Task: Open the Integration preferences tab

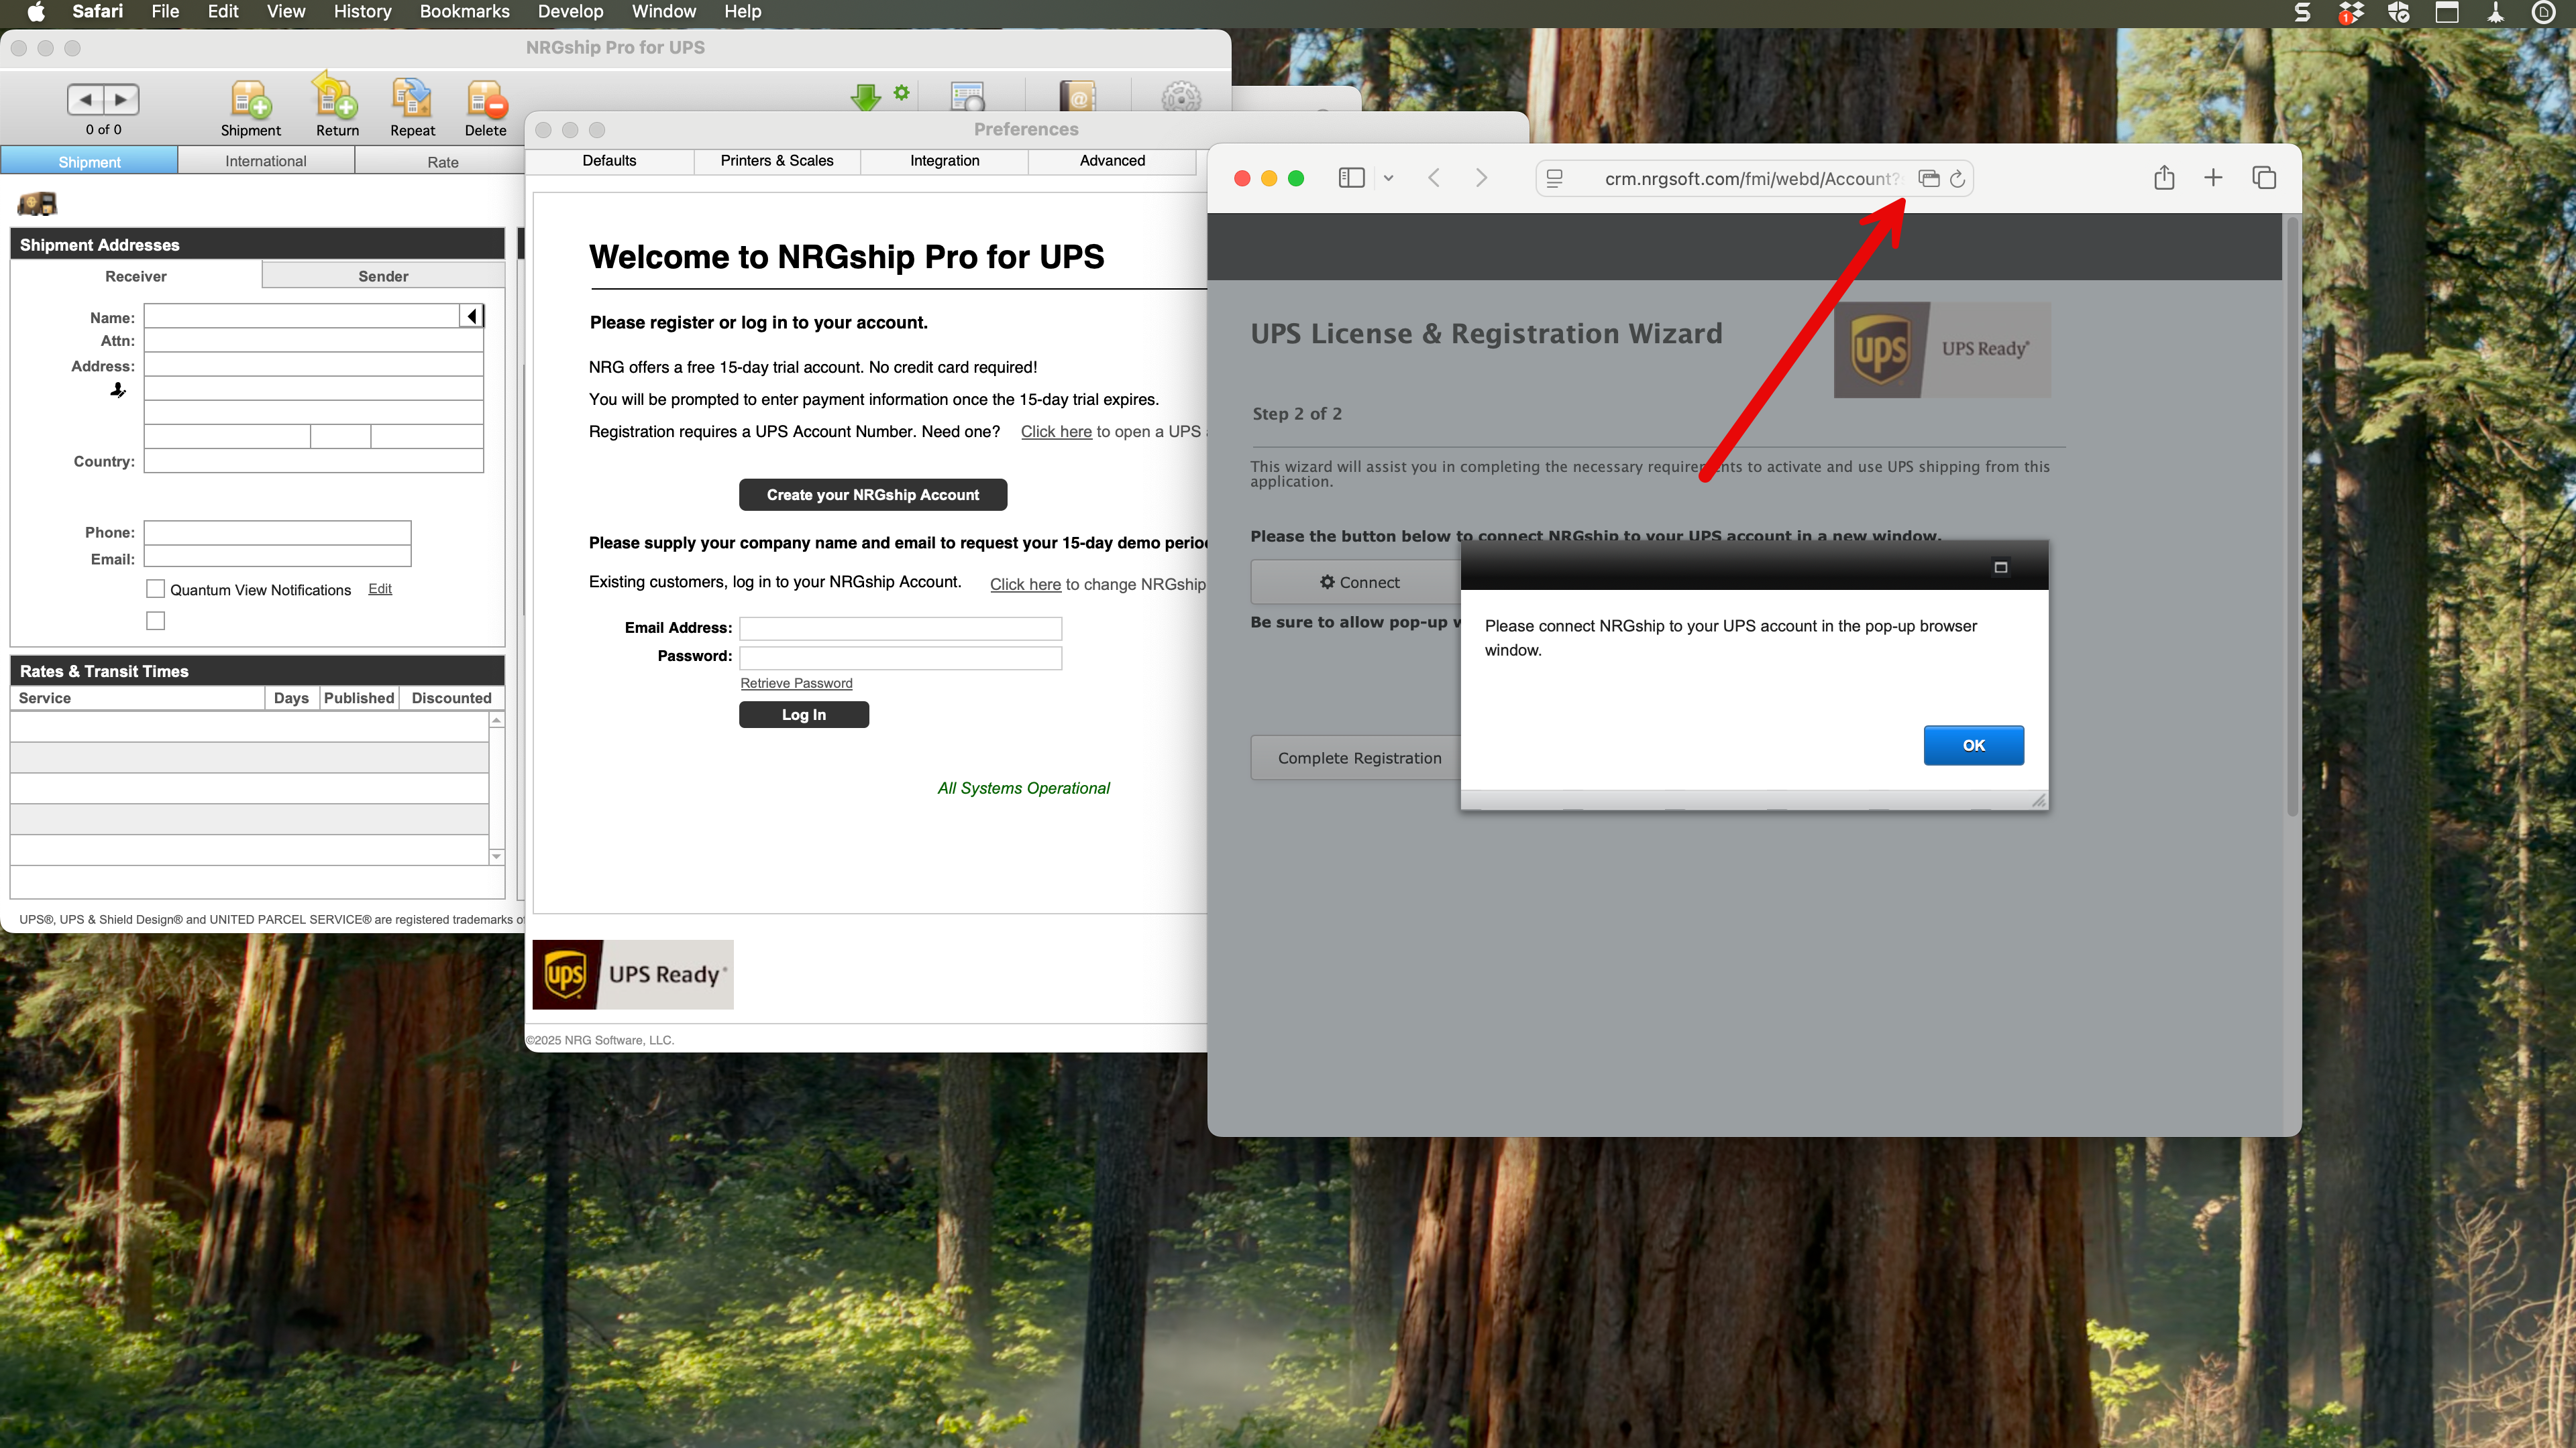Action: (945, 161)
